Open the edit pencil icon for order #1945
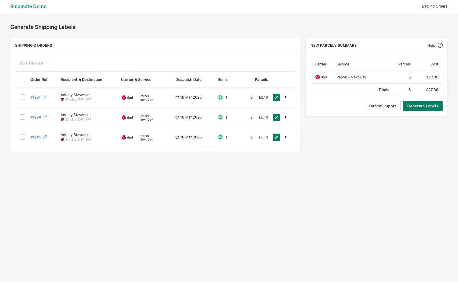Screen dimensions: 458x282 click(276, 137)
